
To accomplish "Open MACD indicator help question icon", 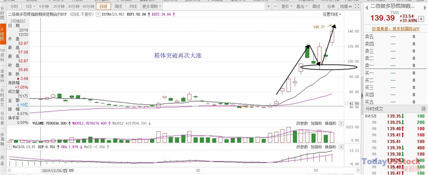I will 10,147.
